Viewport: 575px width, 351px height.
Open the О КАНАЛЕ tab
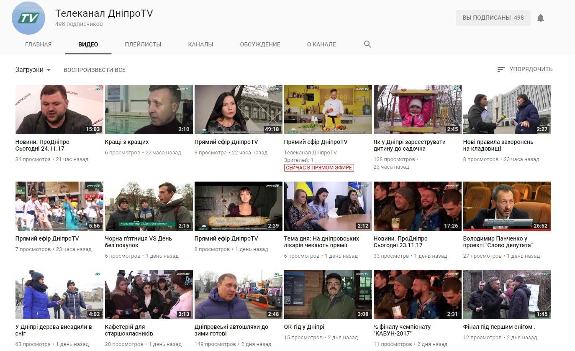pos(321,44)
